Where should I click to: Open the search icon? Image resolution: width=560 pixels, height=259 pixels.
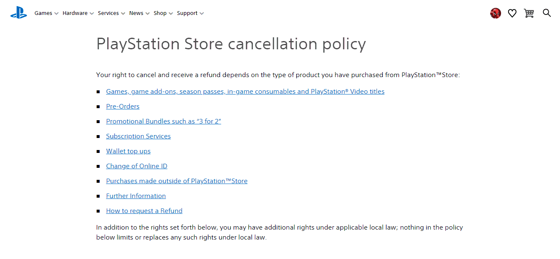click(547, 13)
